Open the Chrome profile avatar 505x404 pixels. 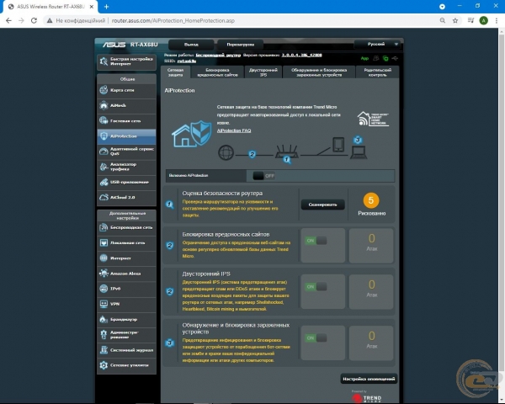tap(483, 20)
